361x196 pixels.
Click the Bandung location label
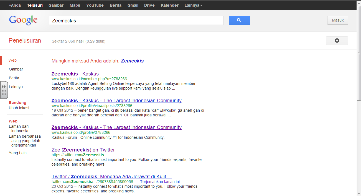click(17, 103)
